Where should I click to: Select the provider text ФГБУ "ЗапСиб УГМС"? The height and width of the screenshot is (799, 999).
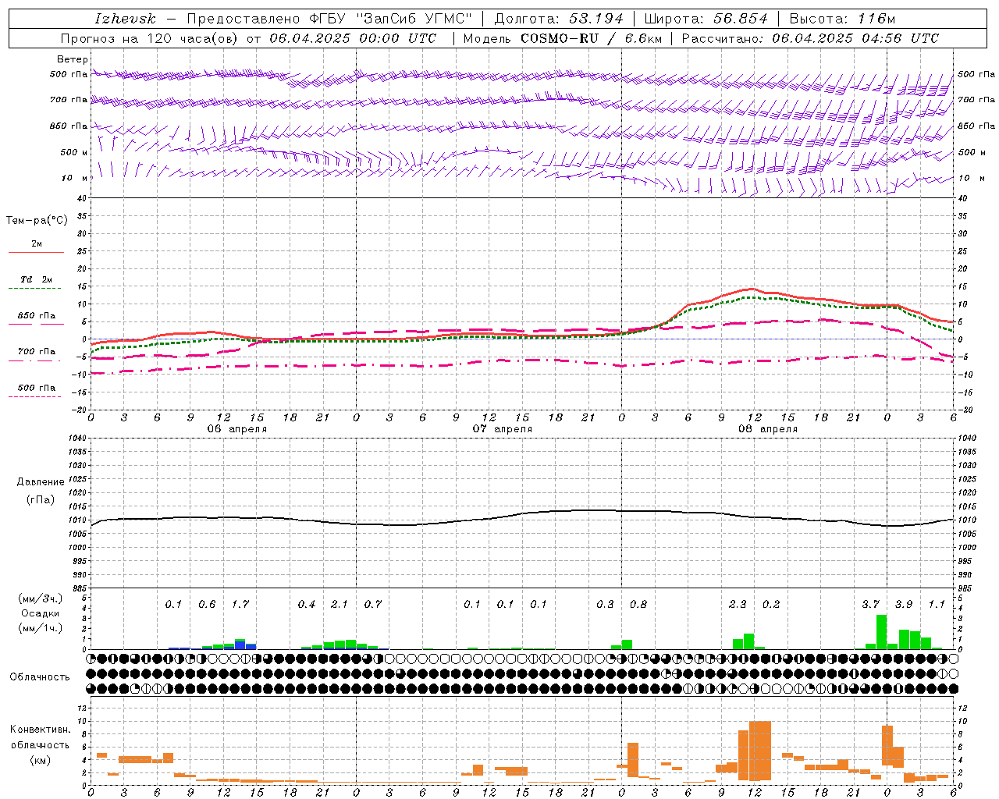pyautogui.click(x=391, y=19)
